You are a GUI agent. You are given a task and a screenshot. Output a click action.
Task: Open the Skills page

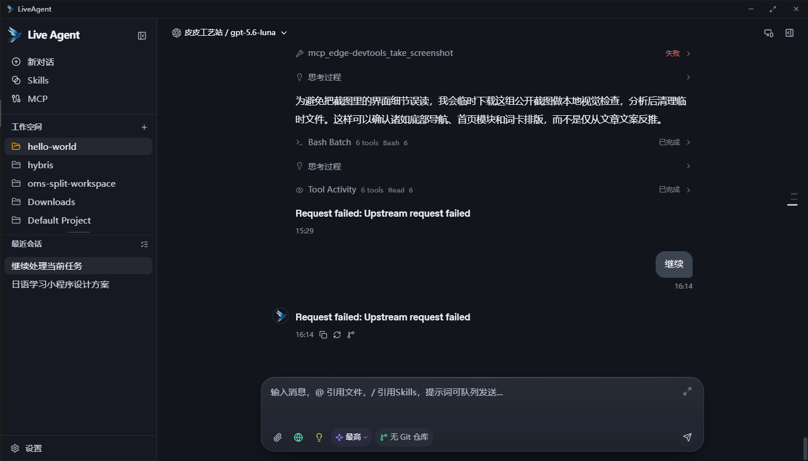pos(38,81)
